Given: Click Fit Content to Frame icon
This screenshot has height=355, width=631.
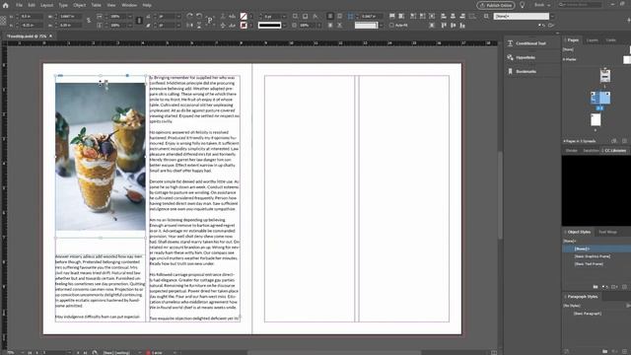Looking at the screenshot, I should point(413,16).
